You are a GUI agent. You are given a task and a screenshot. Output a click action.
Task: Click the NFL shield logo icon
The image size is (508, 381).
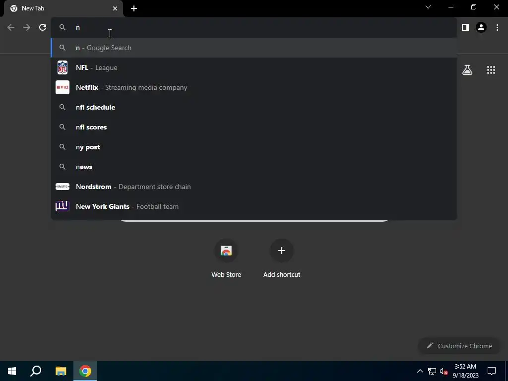(62, 67)
